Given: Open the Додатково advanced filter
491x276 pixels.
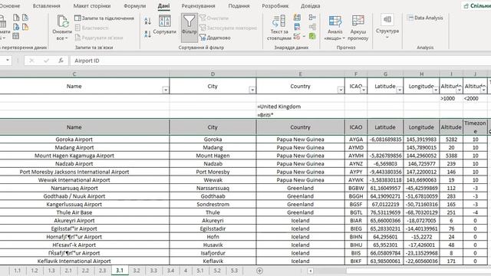Looking at the screenshot, I should 215,38.
